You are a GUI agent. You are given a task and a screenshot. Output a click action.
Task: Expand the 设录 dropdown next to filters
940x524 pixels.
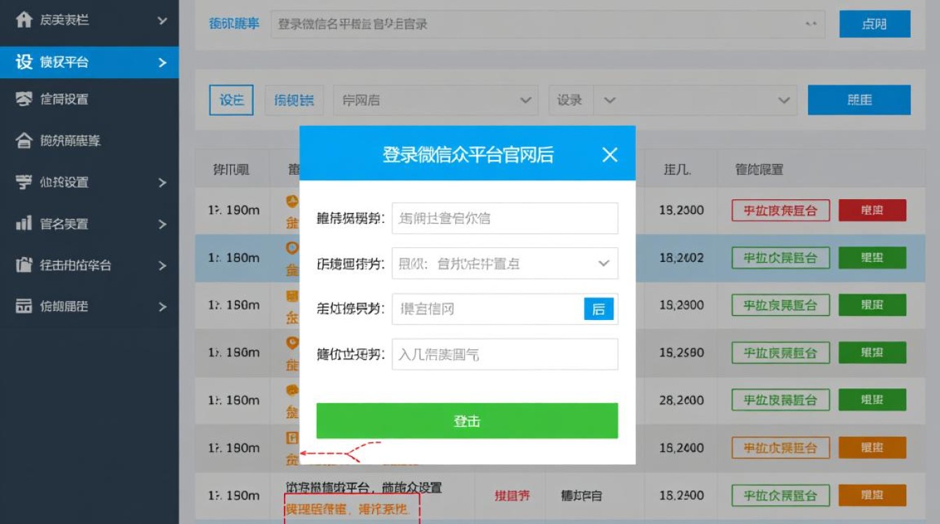coord(696,100)
